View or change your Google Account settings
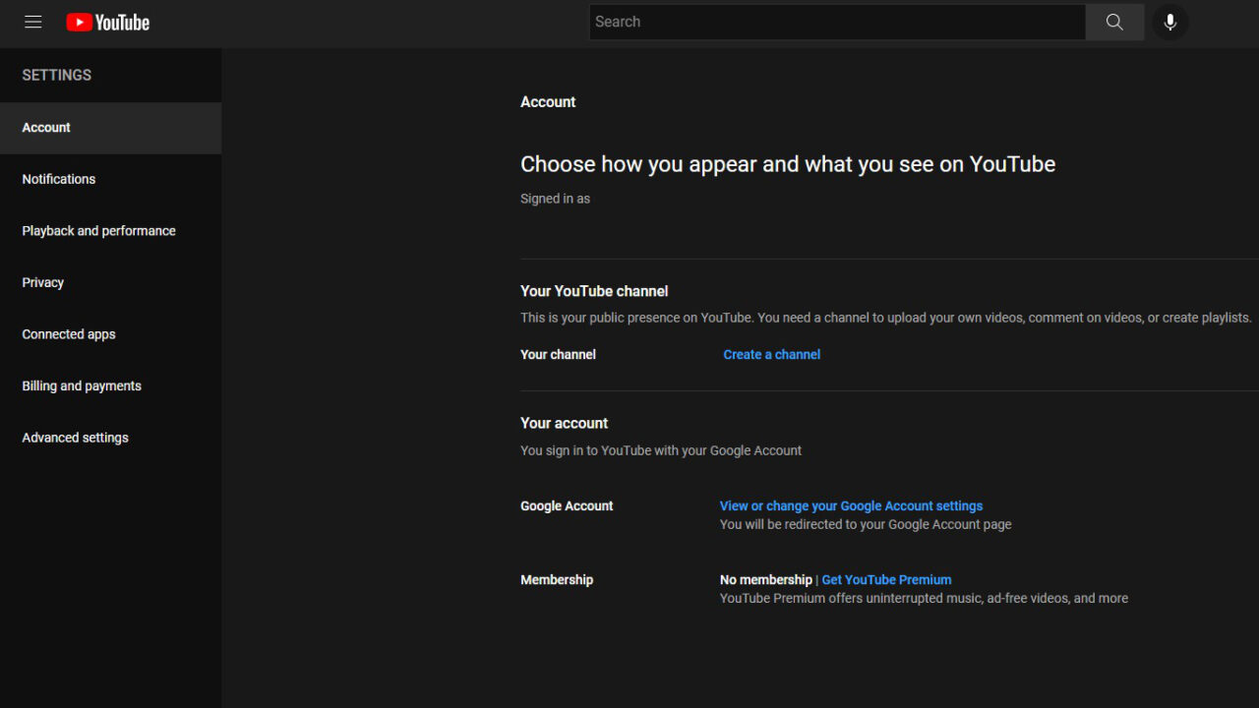 (850, 505)
